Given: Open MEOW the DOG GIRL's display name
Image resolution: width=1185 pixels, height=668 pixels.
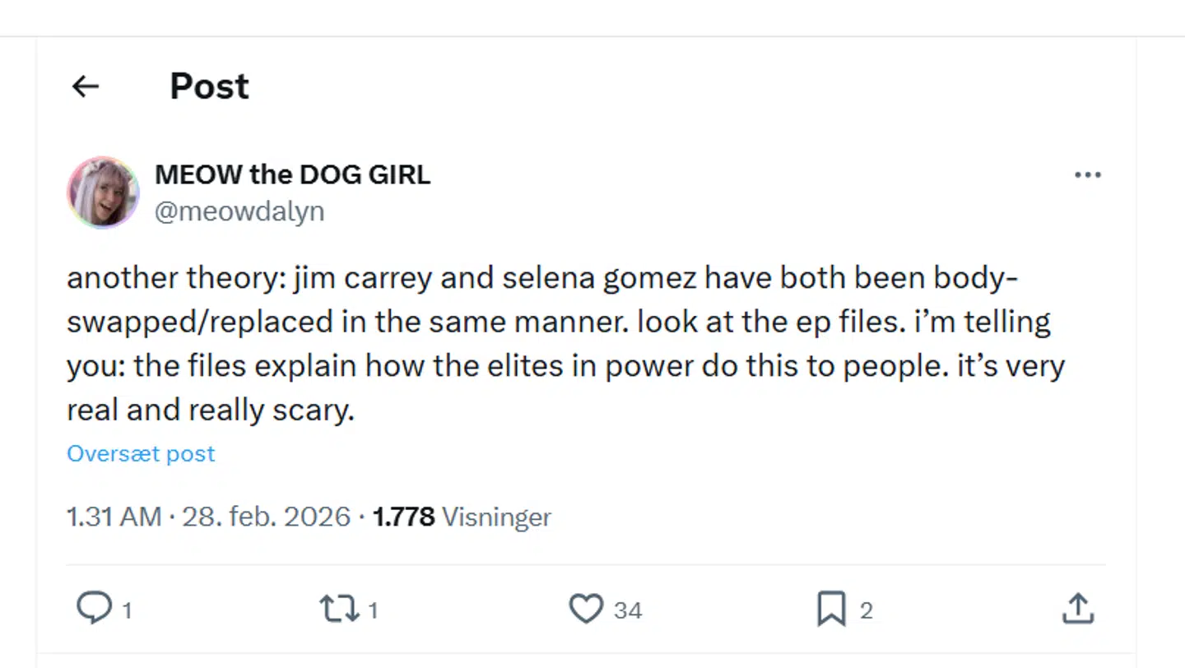Looking at the screenshot, I should click(x=292, y=174).
